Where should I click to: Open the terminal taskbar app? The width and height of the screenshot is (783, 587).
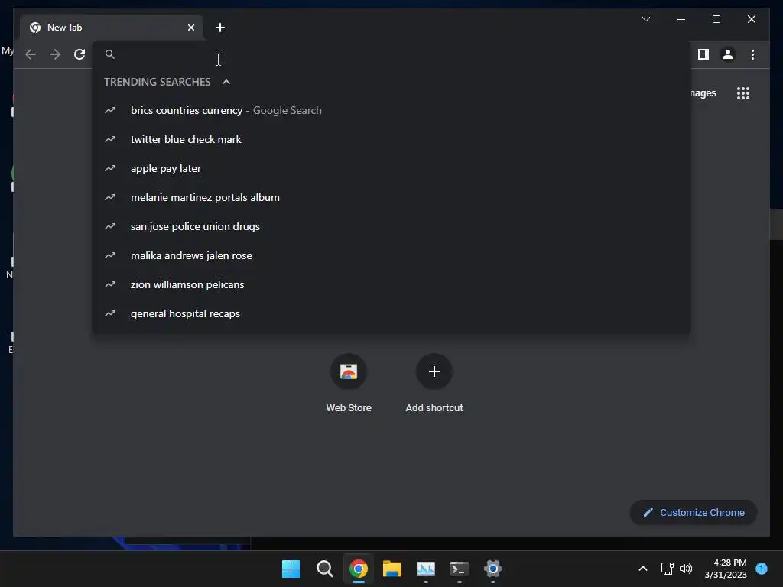(459, 569)
